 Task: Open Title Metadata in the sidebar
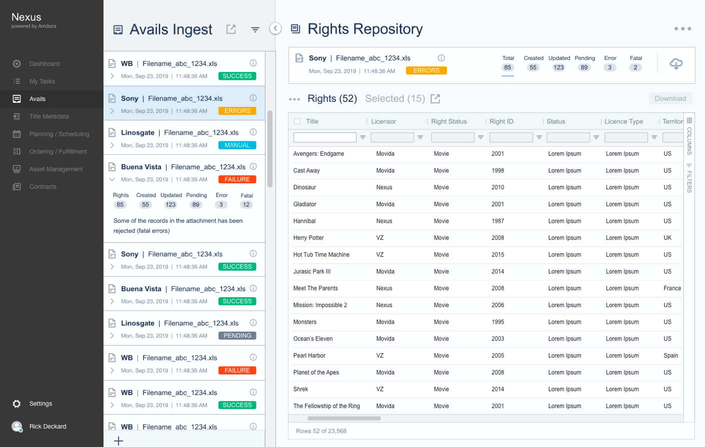tap(49, 116)
